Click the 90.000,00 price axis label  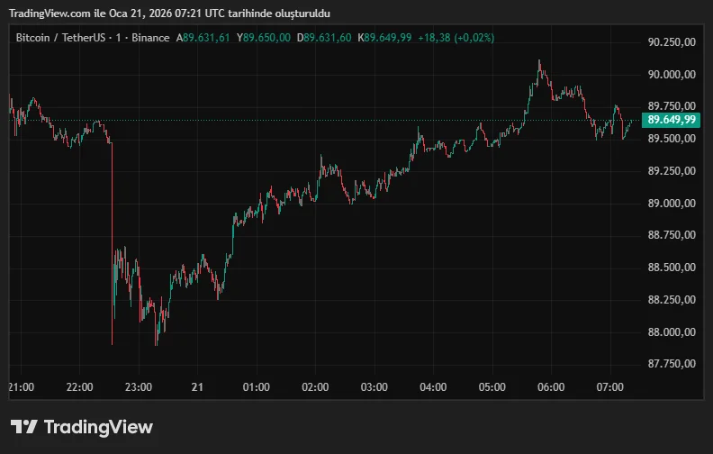(672, 75)
